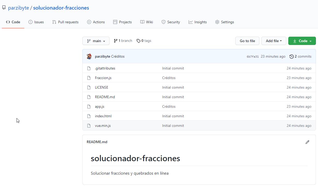Screen dimensions: 318x186
Task: Open Créditos commit message for app.js
Action: [169, 106]
